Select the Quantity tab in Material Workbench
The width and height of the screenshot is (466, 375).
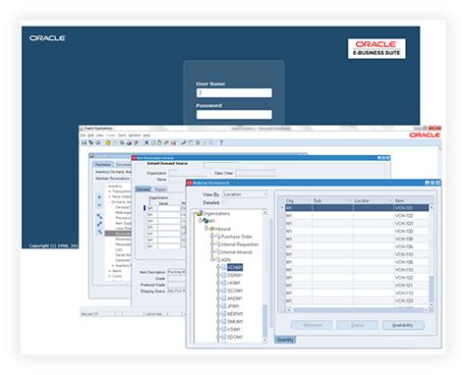(285, 340)
